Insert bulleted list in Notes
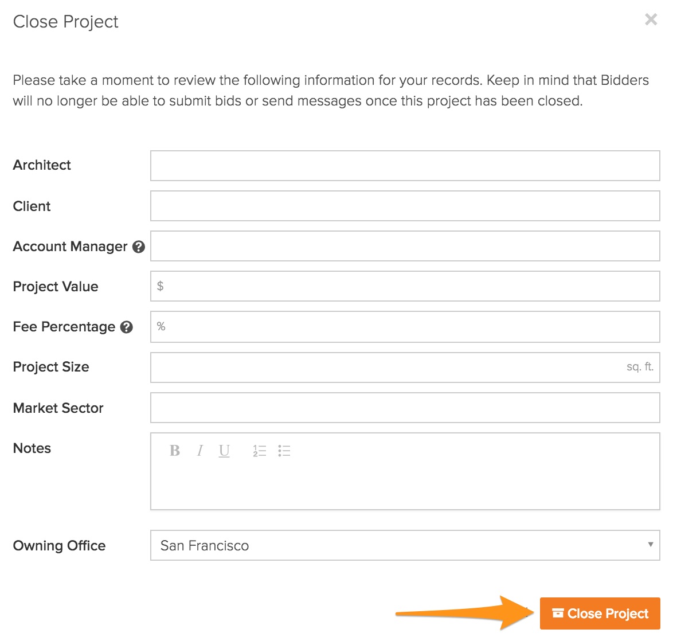 coord(284,451)
